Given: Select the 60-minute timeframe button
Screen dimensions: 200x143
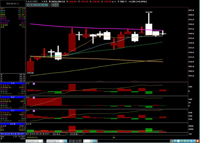Looking at the screenshot, I should coord(46,5).
